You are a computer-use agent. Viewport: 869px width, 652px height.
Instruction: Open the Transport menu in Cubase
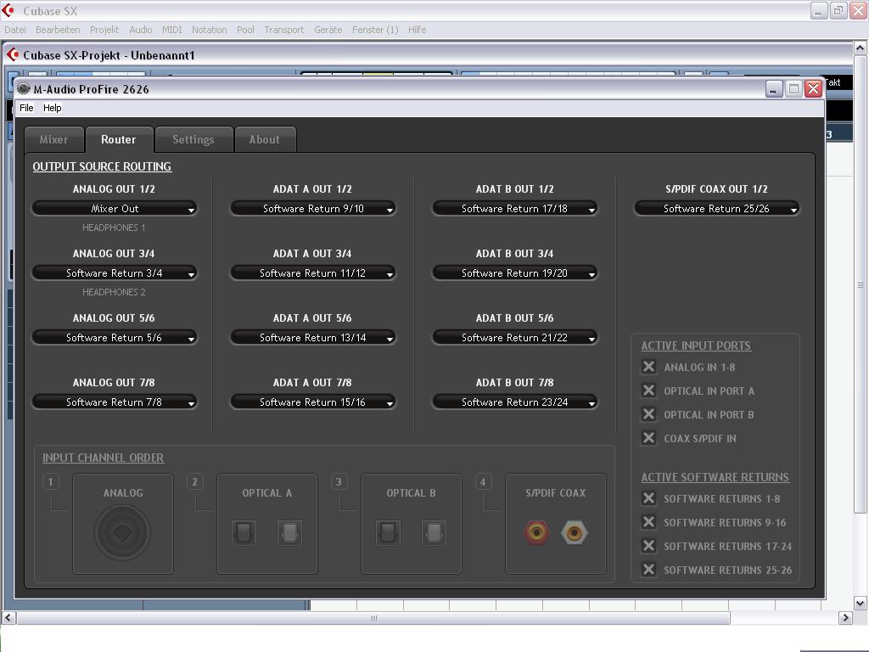(x=283, y=30)
